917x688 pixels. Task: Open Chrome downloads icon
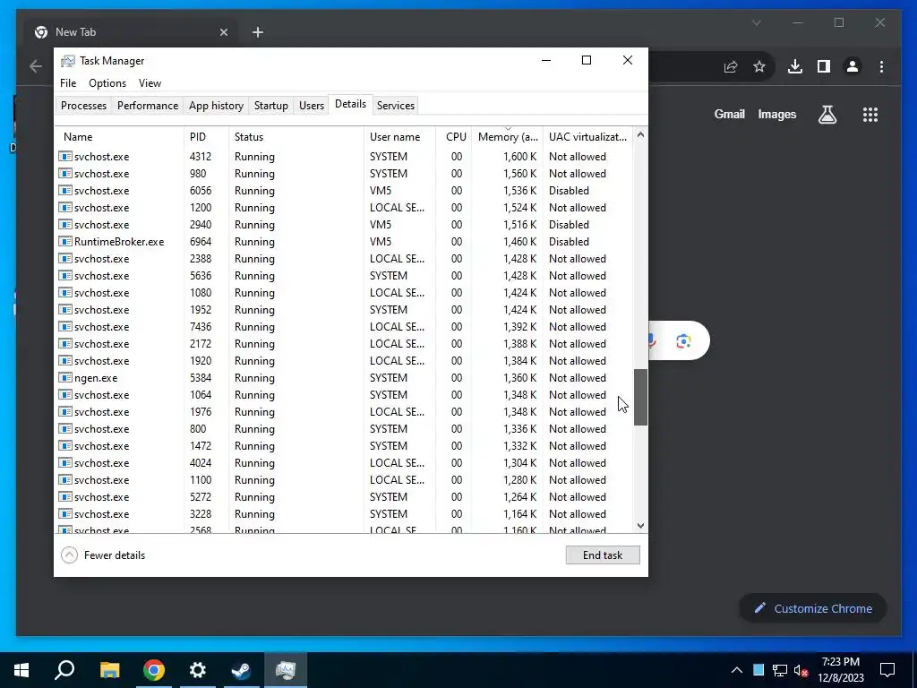795,66
